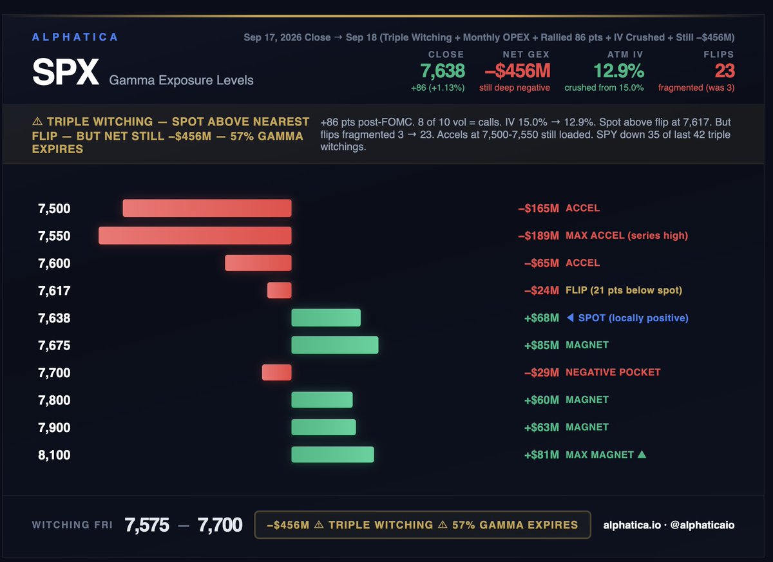Click the triple witching footer badge
Viewport: 773px width, 562px height.
tap(423, 525)
